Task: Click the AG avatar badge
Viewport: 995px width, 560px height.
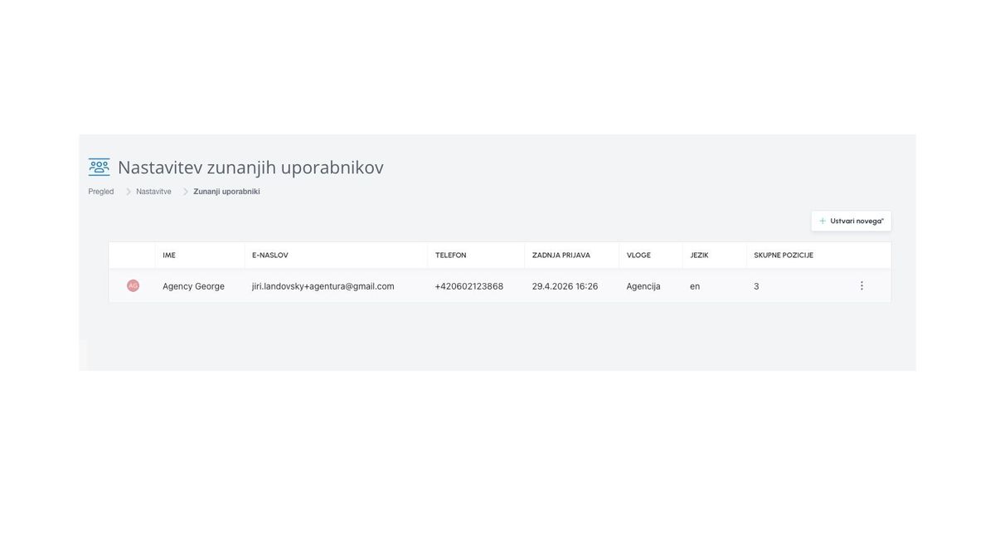Action: pos(133,285)
